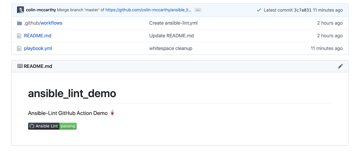
Task: Click the file icon beside playbook.yml
Action: (19, 48)
